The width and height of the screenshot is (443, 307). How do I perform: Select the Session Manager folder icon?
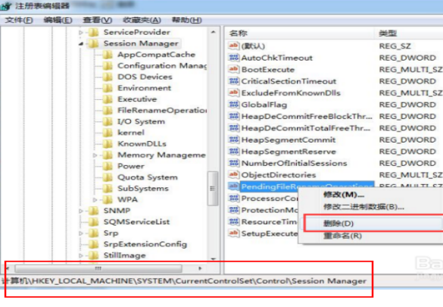pos(93,43)
